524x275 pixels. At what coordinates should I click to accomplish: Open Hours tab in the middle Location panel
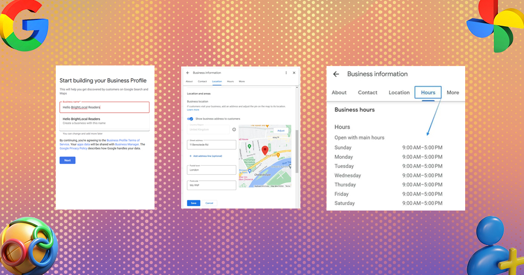pos(230,81)
